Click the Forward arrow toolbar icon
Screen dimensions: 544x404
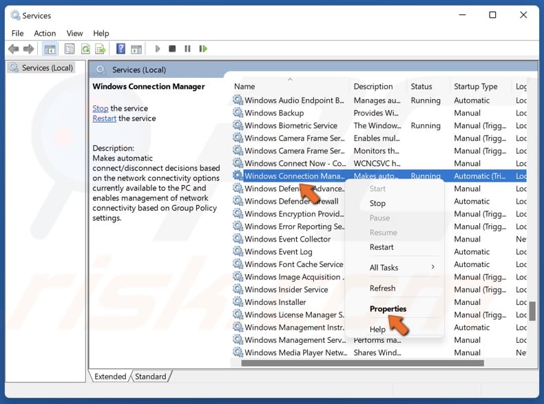pos(29,49)
